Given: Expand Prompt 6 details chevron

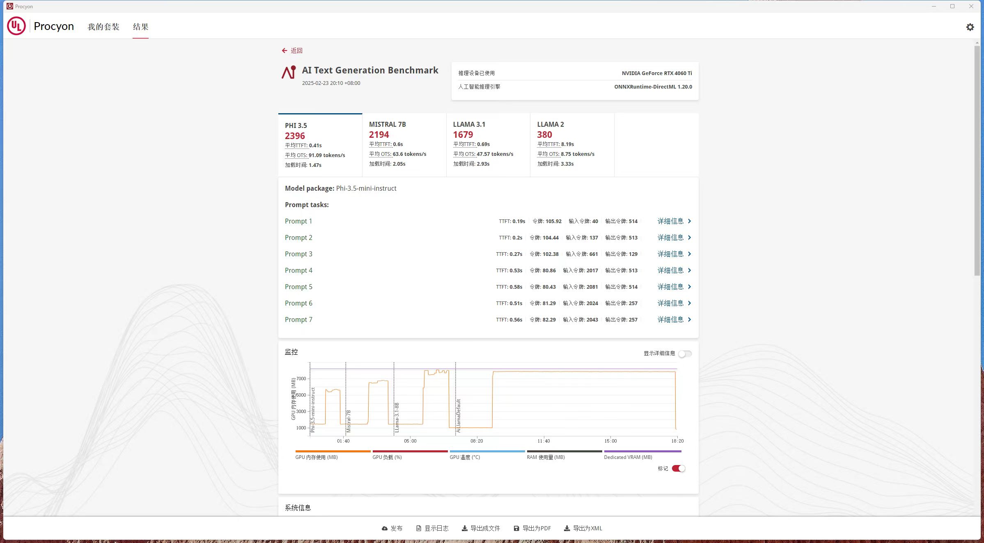Looking at the screenshot, I should (690, 303).
